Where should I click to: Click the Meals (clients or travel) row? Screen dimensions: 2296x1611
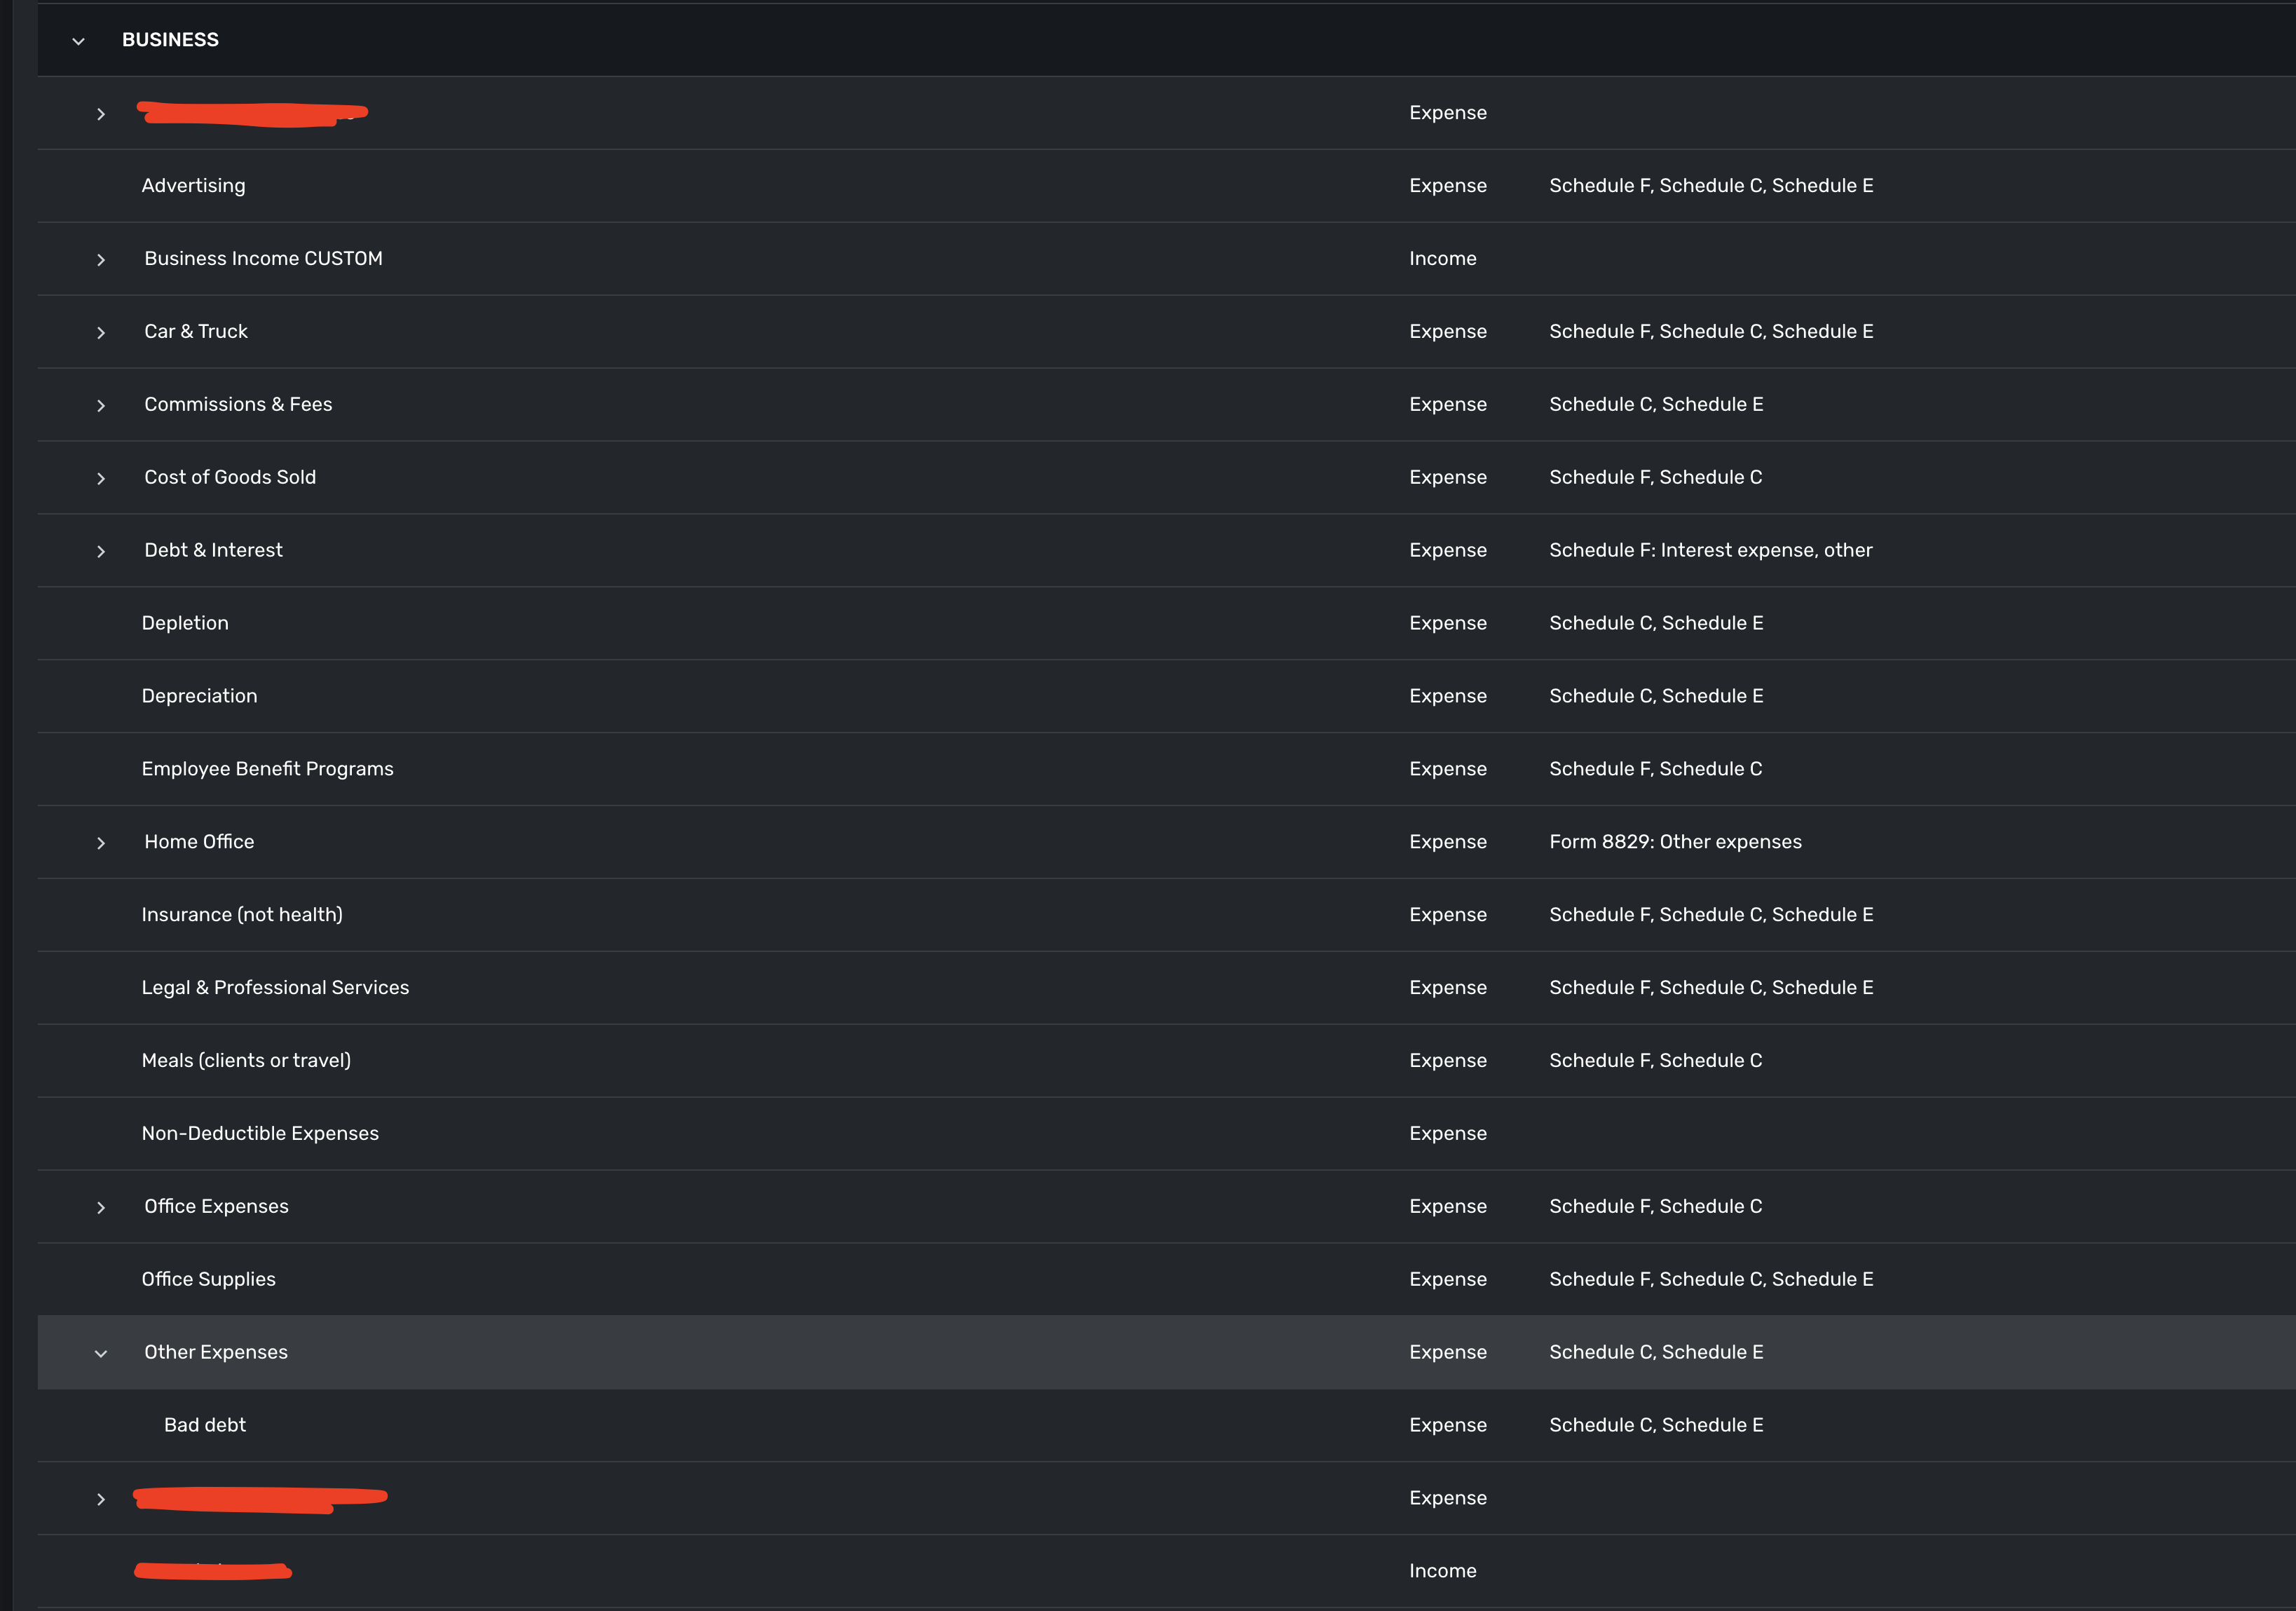(246, 1060)
